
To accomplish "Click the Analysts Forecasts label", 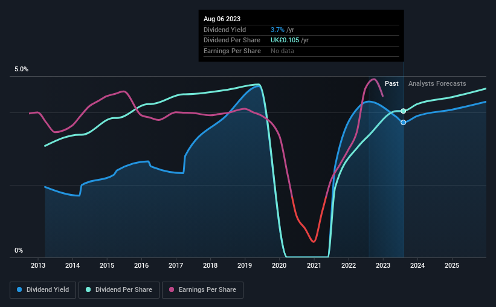I will [x=437, y=83].
